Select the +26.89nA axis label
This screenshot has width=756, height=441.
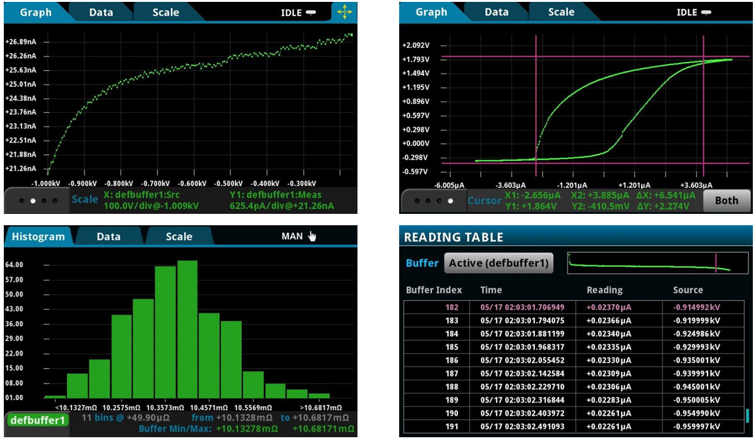(x=21, y=42)
